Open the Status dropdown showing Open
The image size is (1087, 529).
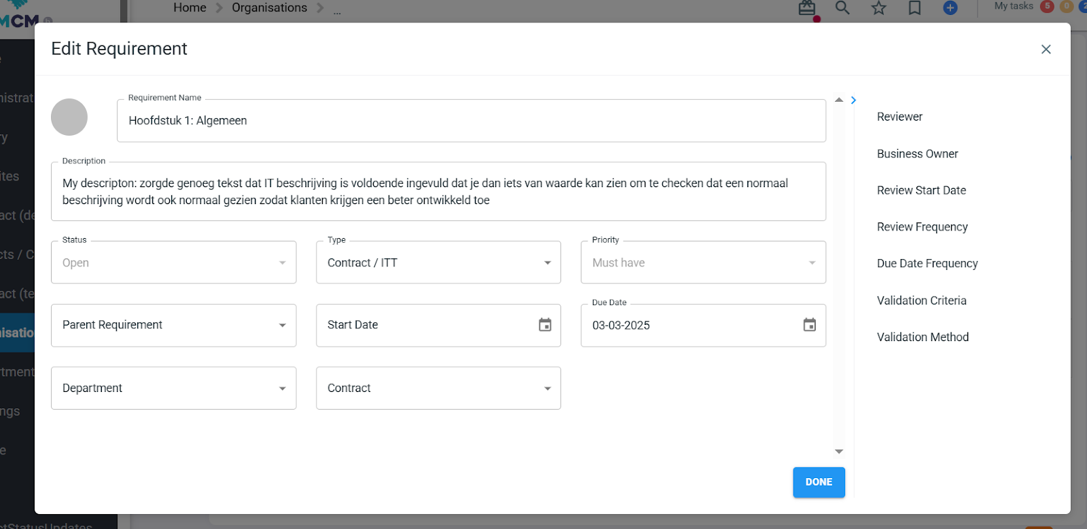[x=174, y=262]
